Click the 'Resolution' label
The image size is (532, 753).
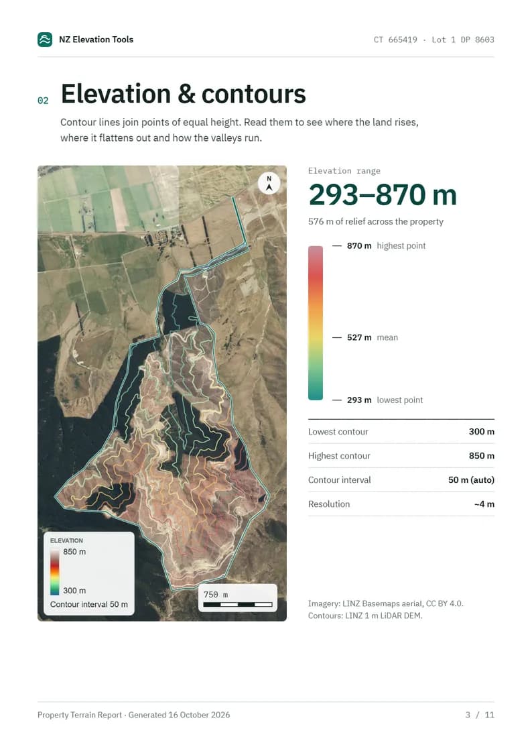point(328,504)
